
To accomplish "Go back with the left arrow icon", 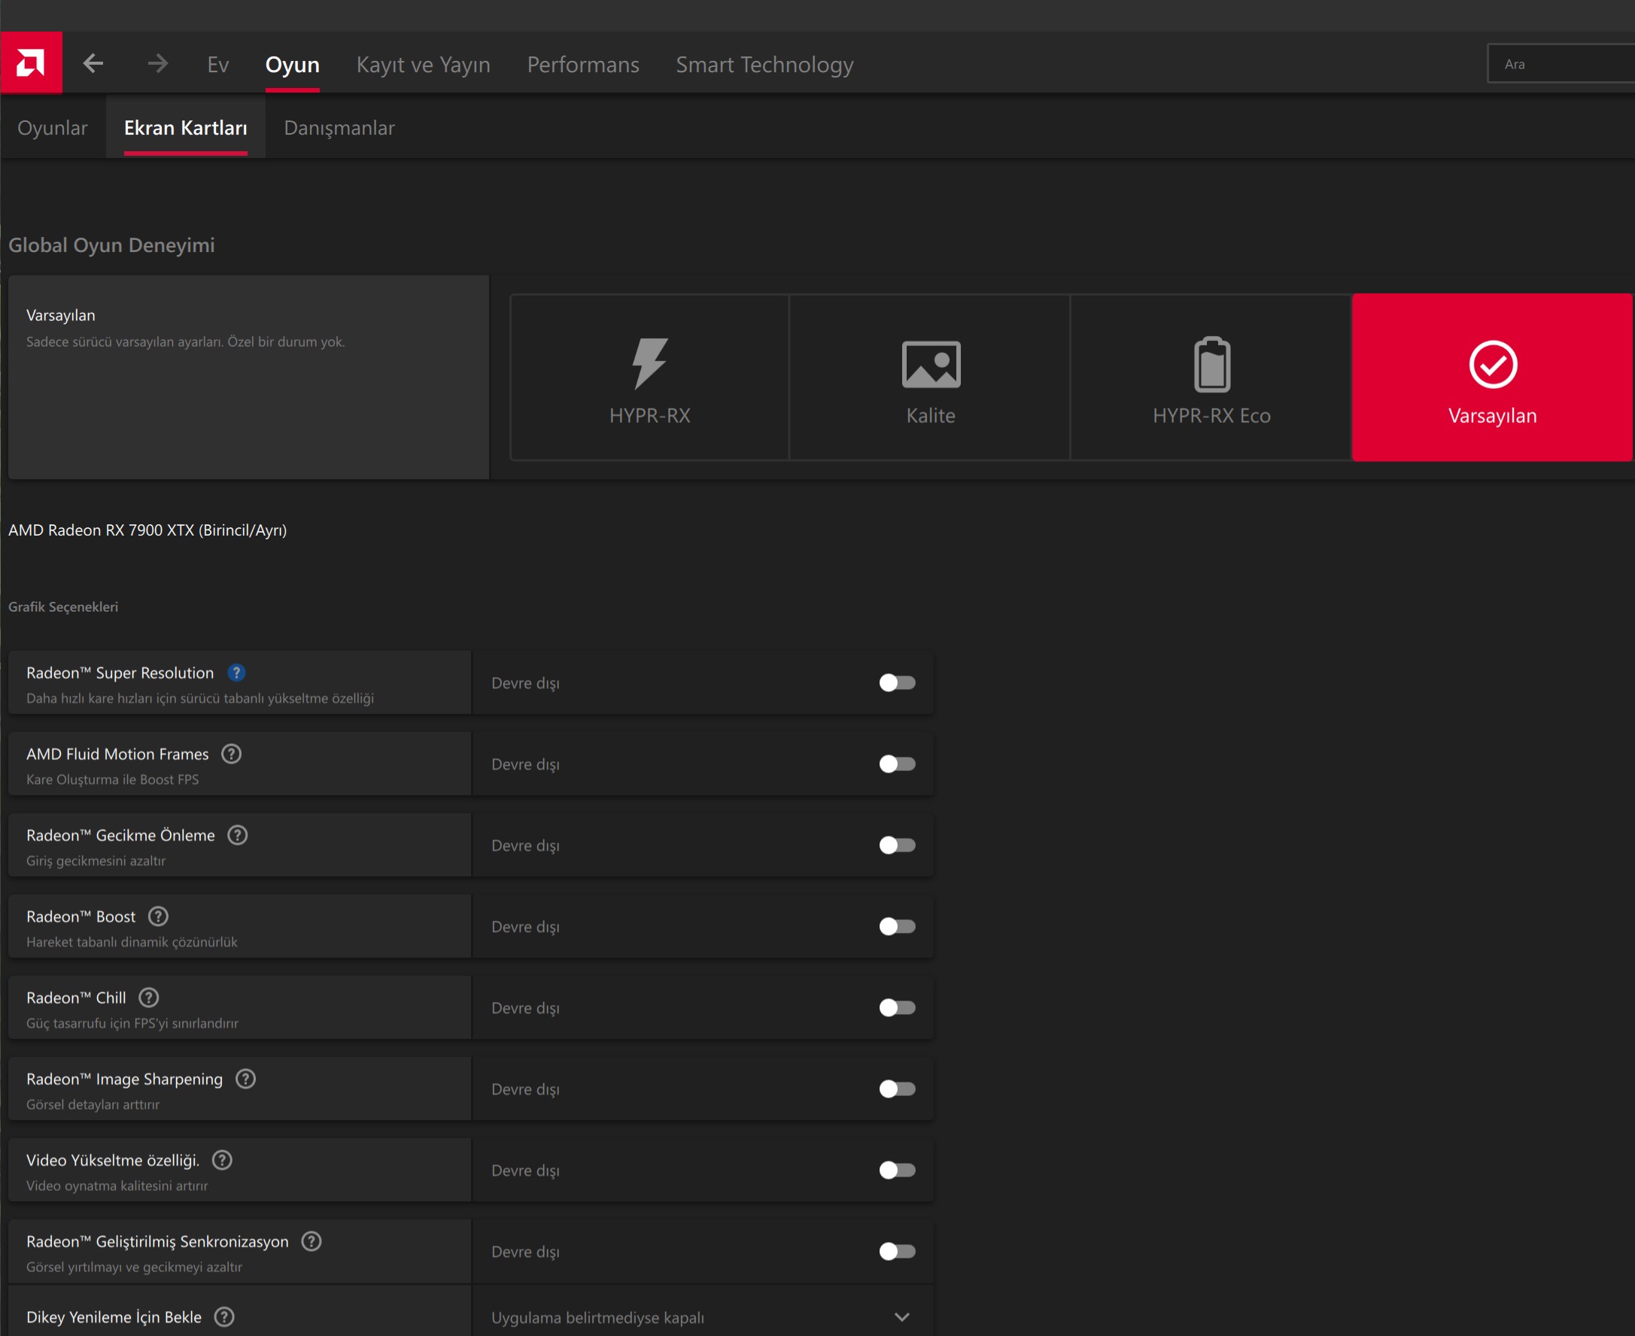I will [x=93, y=63].
